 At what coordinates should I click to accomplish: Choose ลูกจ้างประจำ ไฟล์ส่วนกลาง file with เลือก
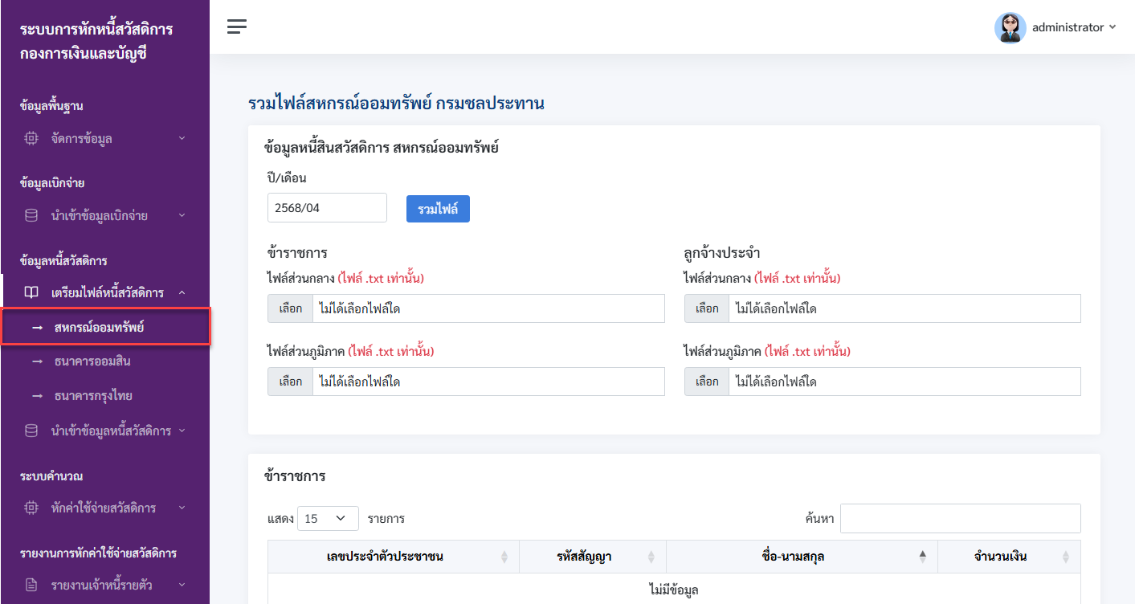(x=707, y=308)
